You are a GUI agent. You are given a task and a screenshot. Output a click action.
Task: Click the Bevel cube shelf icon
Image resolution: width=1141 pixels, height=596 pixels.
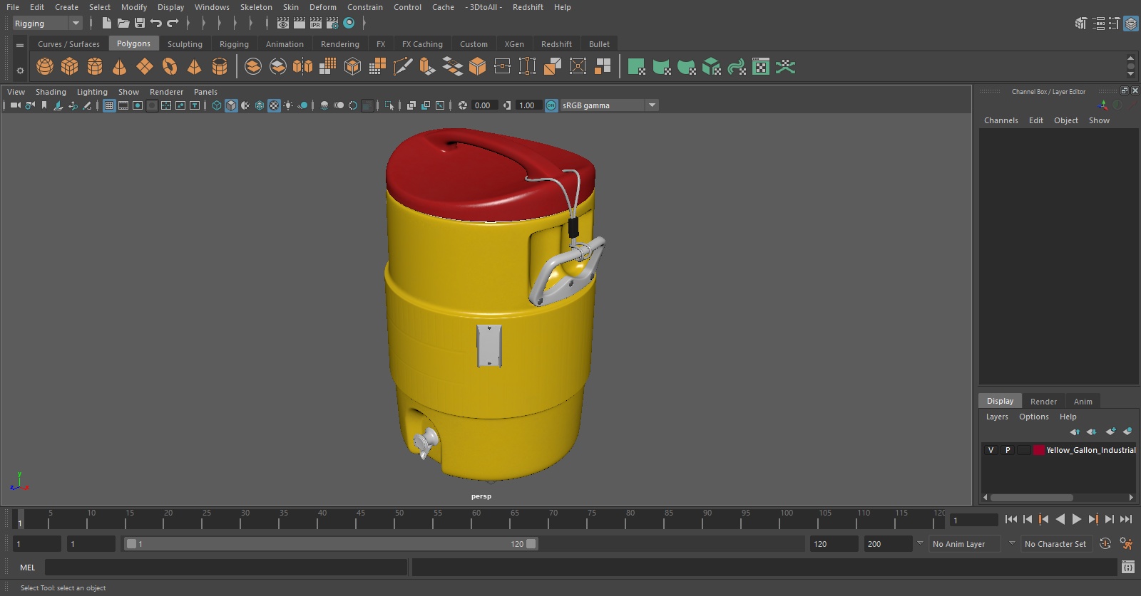click(x=477, y=67)
